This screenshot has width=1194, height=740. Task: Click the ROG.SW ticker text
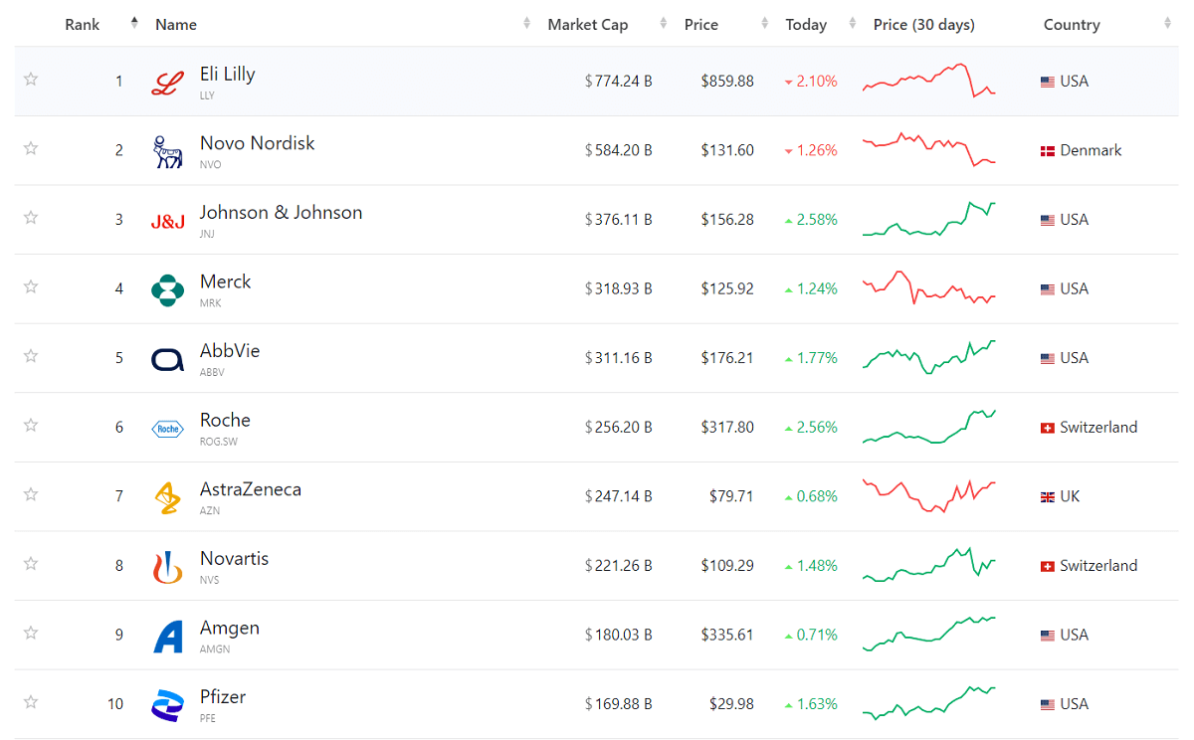point(219,442)
